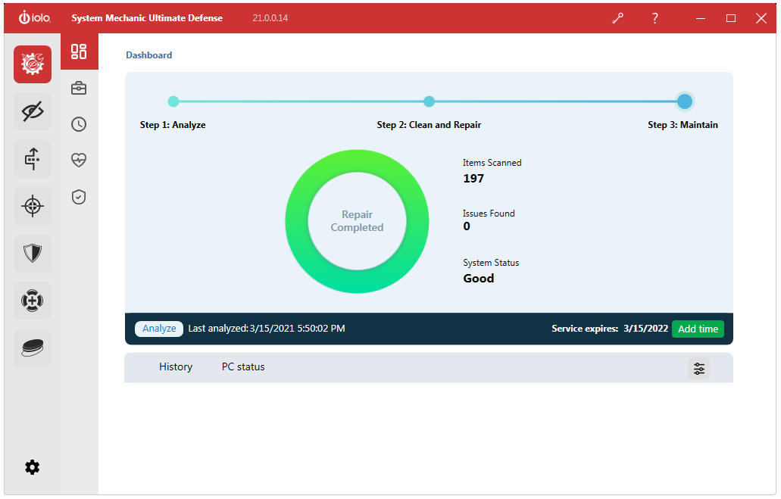The height and width of the screenshot is (499, 781).
Task: Open the clock automated tasks icon
Action: [x=79, y=124]
